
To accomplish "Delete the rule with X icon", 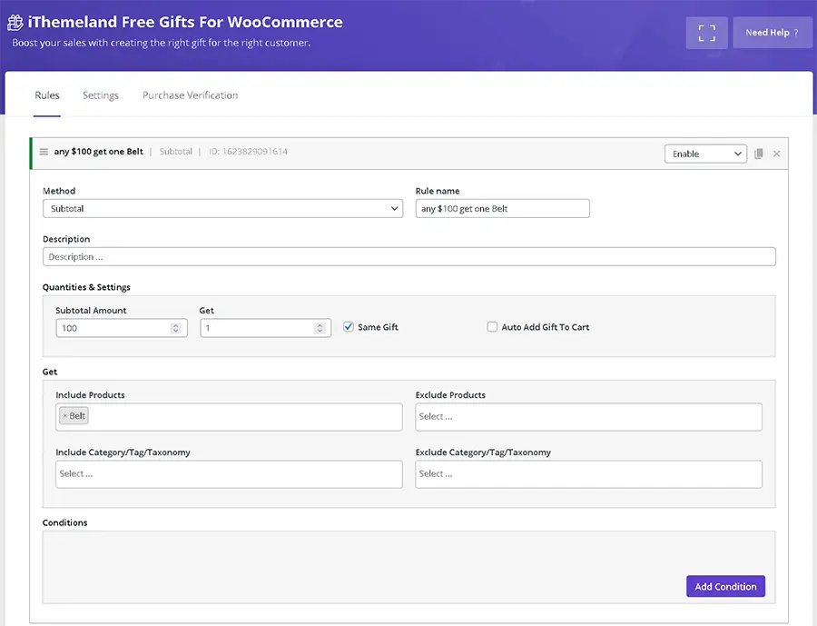I will point(776,154).
